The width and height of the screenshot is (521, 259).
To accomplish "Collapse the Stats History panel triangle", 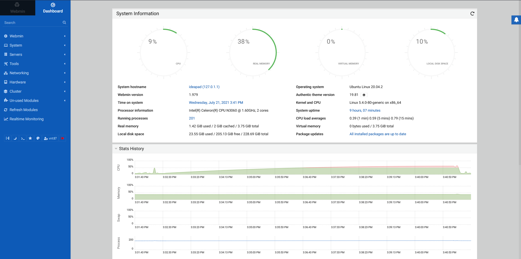I will 116,149.
